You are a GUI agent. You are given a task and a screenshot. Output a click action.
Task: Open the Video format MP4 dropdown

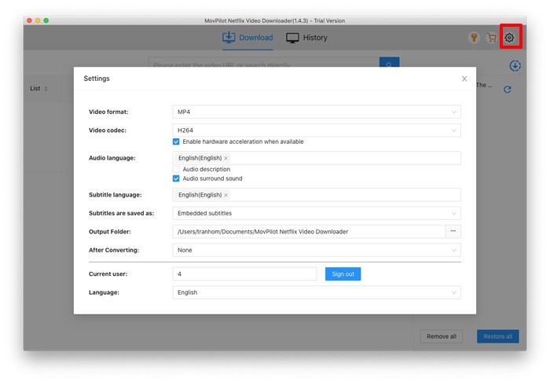(x=317, y=112)
